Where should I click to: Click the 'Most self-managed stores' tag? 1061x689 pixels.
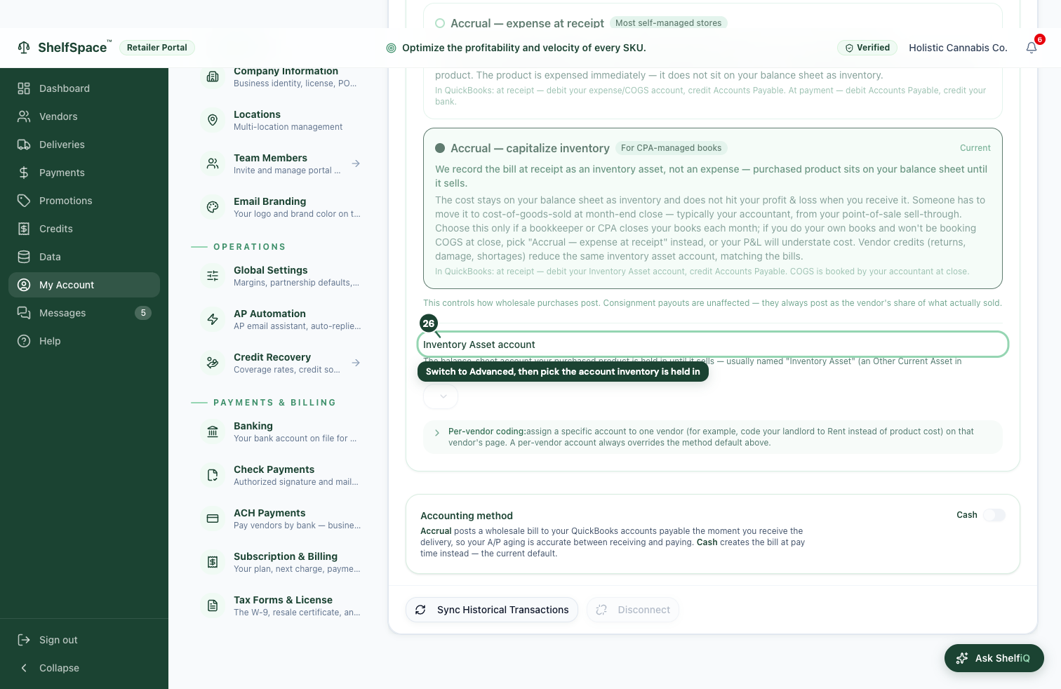click(x=668, y=23)
